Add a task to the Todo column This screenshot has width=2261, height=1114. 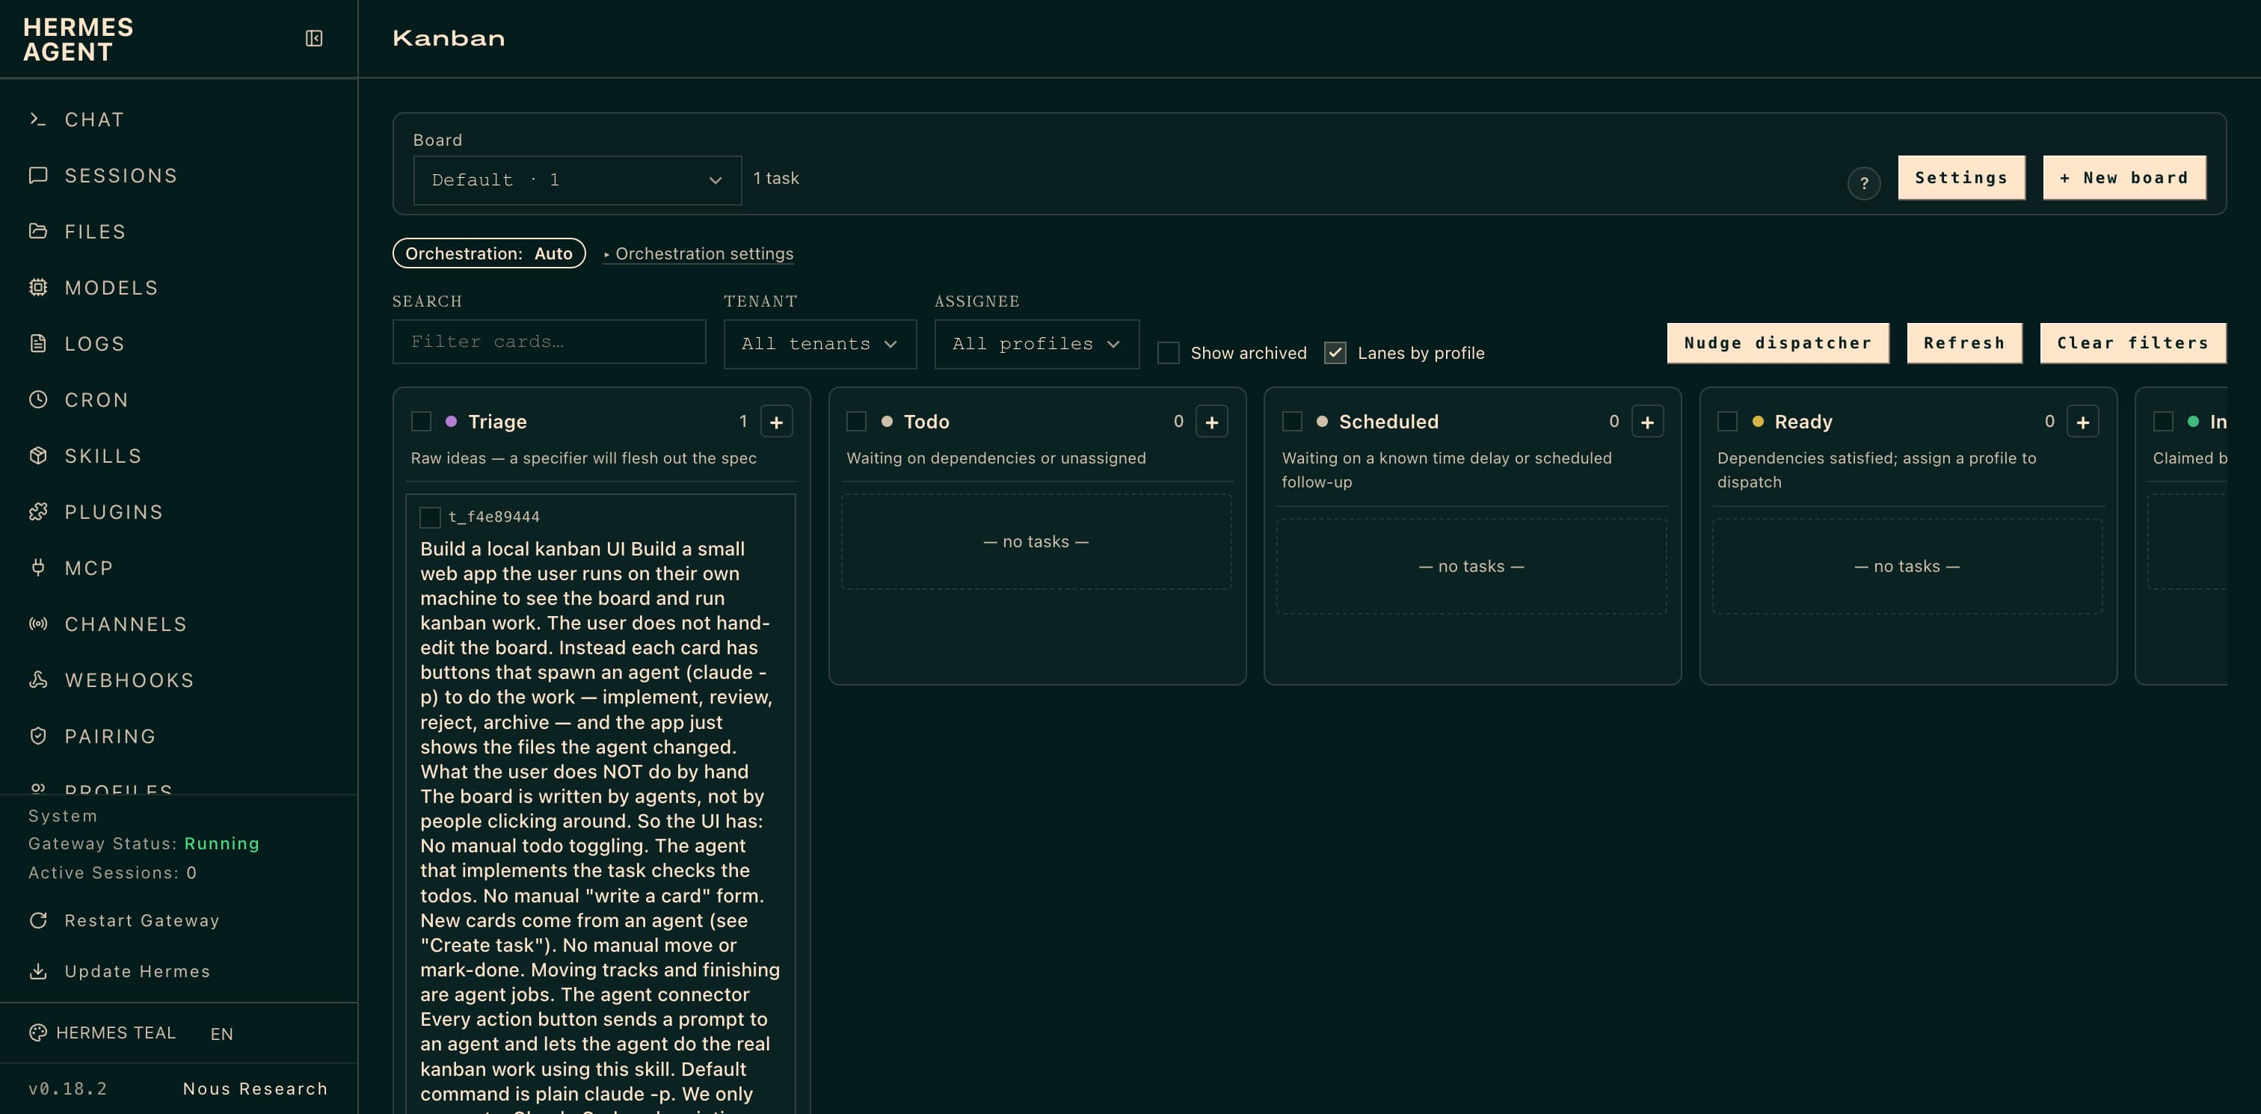point(1211,422)
